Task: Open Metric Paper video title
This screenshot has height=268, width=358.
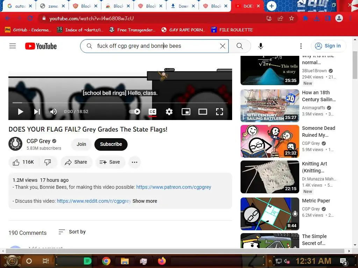Action: [316, 201]
